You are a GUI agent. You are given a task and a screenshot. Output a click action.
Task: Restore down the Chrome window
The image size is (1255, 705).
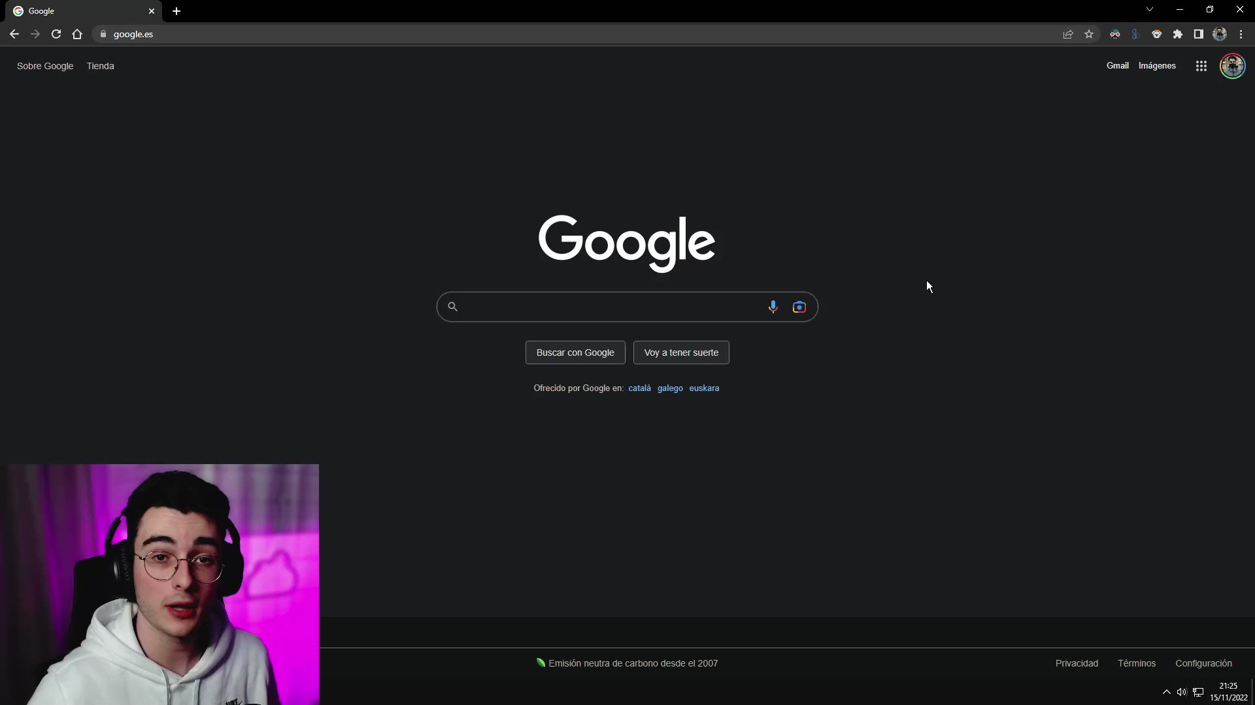(1210, 9)
